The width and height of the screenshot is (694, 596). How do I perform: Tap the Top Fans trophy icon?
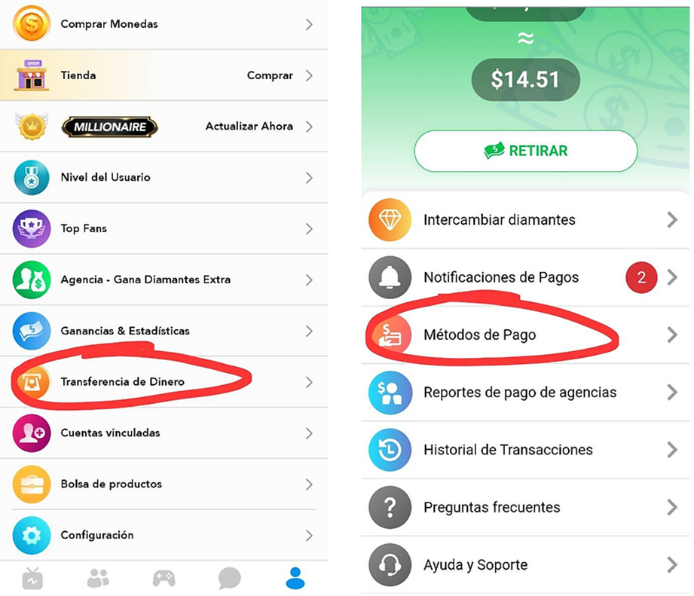click(32, 228)
